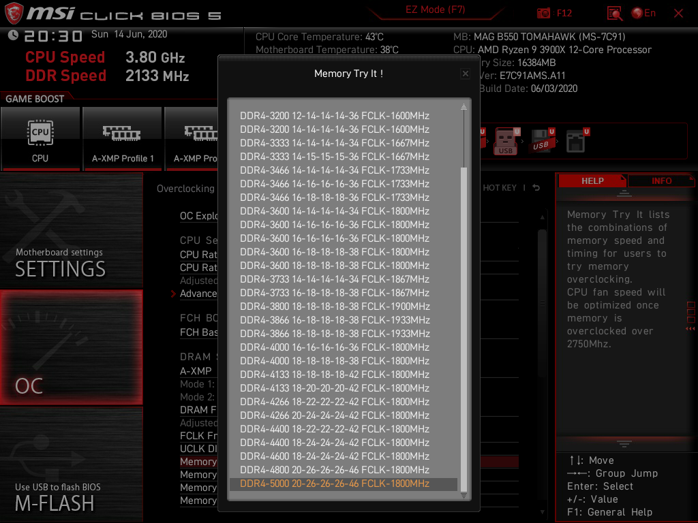The width and height of the screenshot is (698, 523).
Task: Click scroll down arrow in Memory list
Action: pos(464,495)
